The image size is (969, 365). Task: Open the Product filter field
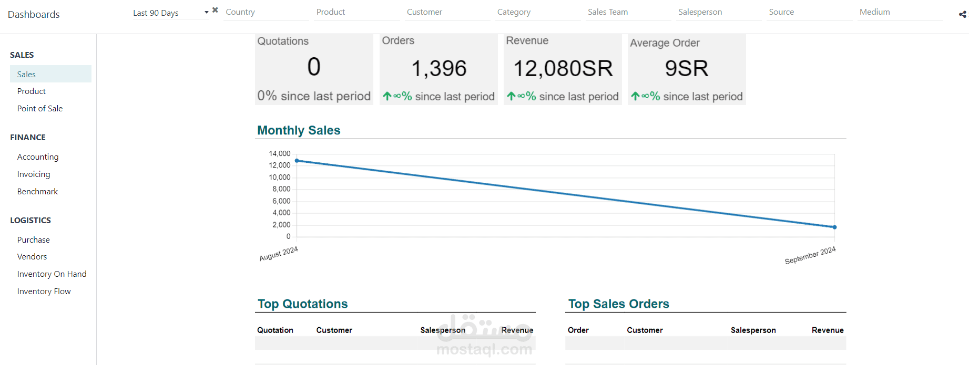pos(357,12)
